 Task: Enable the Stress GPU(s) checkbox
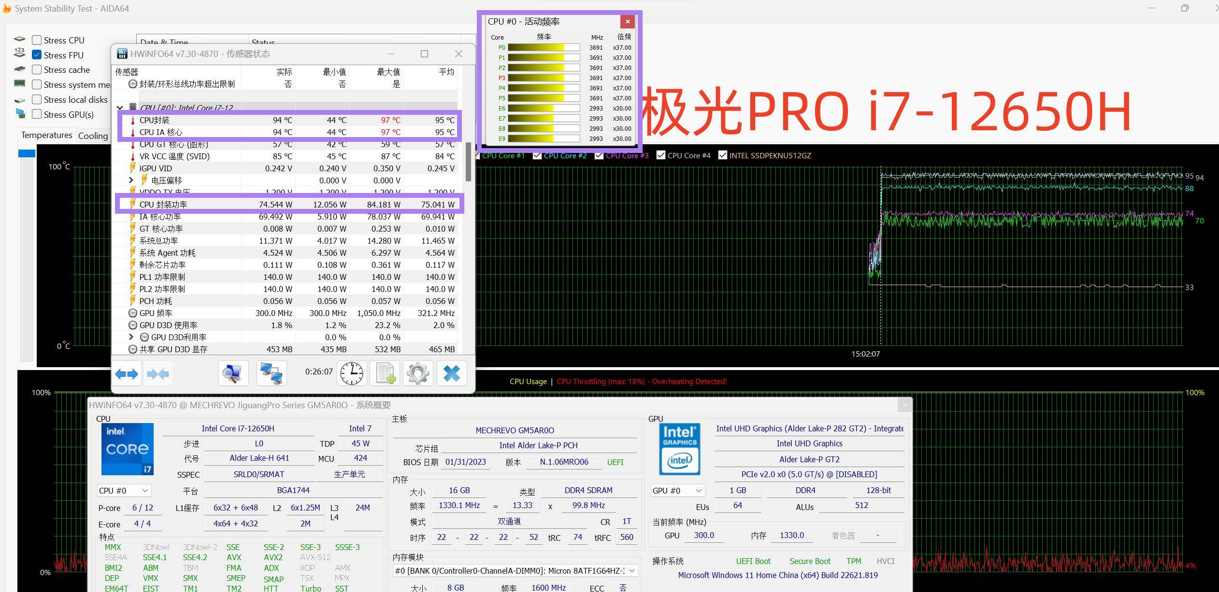37,114
